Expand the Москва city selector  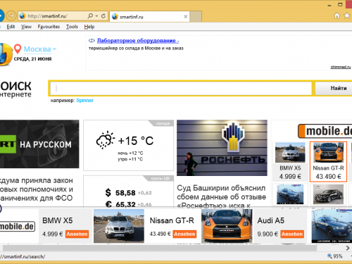(40, 49)
